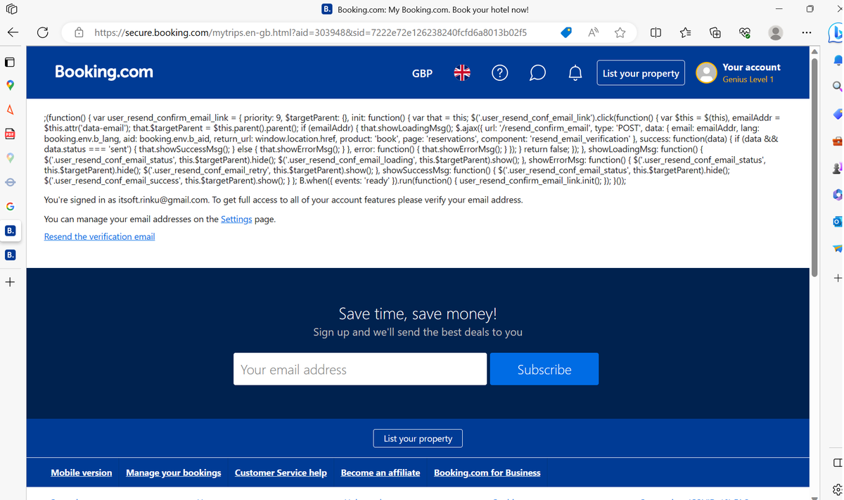Switch to the orange triangle vertical tab
This screenshot has height=500, width=844.
[x=10, y=109]
